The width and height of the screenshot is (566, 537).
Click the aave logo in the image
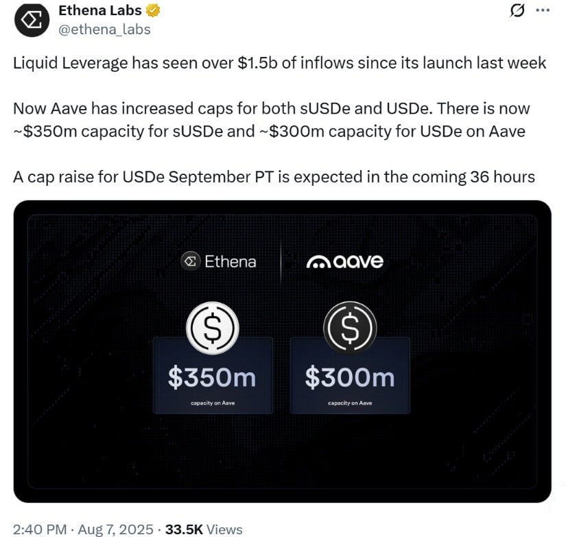344,261
